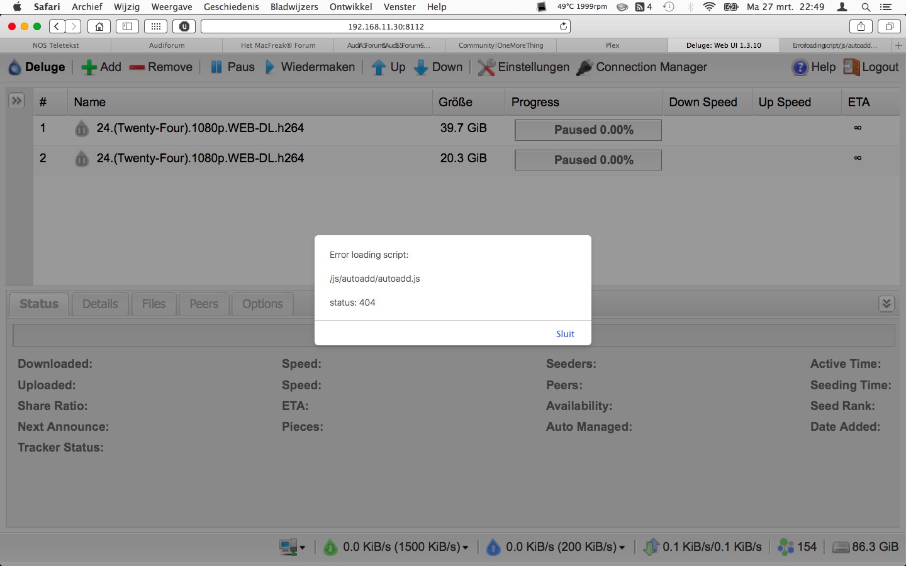This screenshot has width=906, height=566.
Task: Select the 20.3 GiB torrent row
Action: [466, 160]
